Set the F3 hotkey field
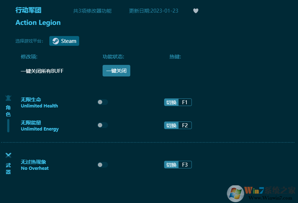298x203 pixels. pos(185,165)
